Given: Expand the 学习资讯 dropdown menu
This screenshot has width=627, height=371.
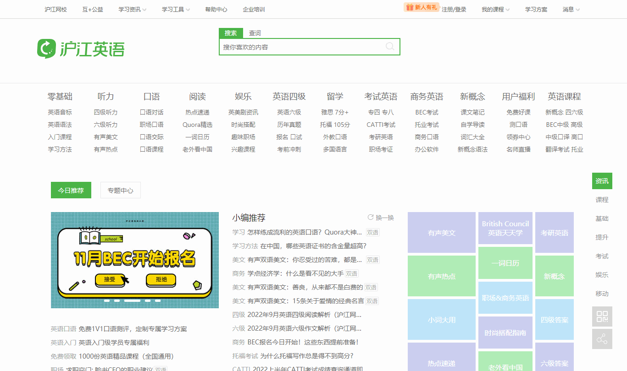Looking at the screenshot, I should pos(133,9).
